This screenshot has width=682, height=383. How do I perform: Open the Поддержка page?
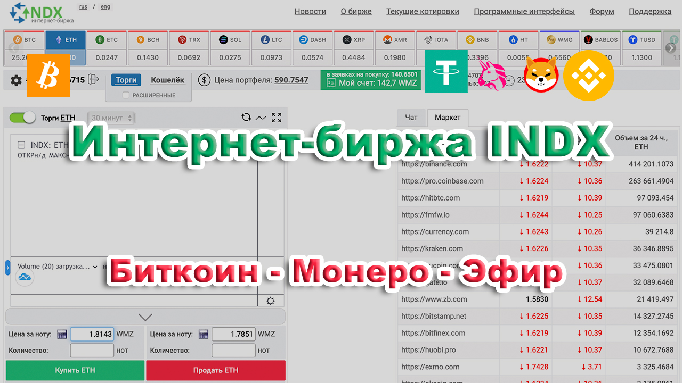(x=650, y=11)
